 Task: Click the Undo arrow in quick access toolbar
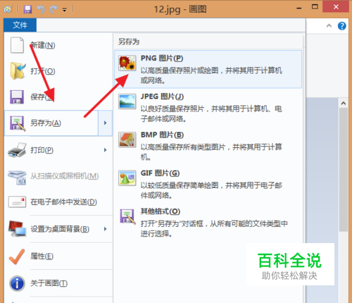click(x=41, y=9)
